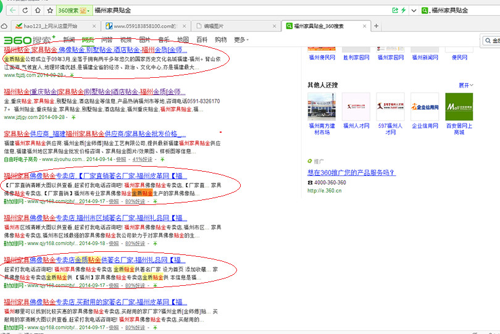This screenshot has height=334, width=500.
Task: Open the result 福州家具佛像贴金专卖店【厂家直销著名厂家
Action: click(x=95, y=176)
